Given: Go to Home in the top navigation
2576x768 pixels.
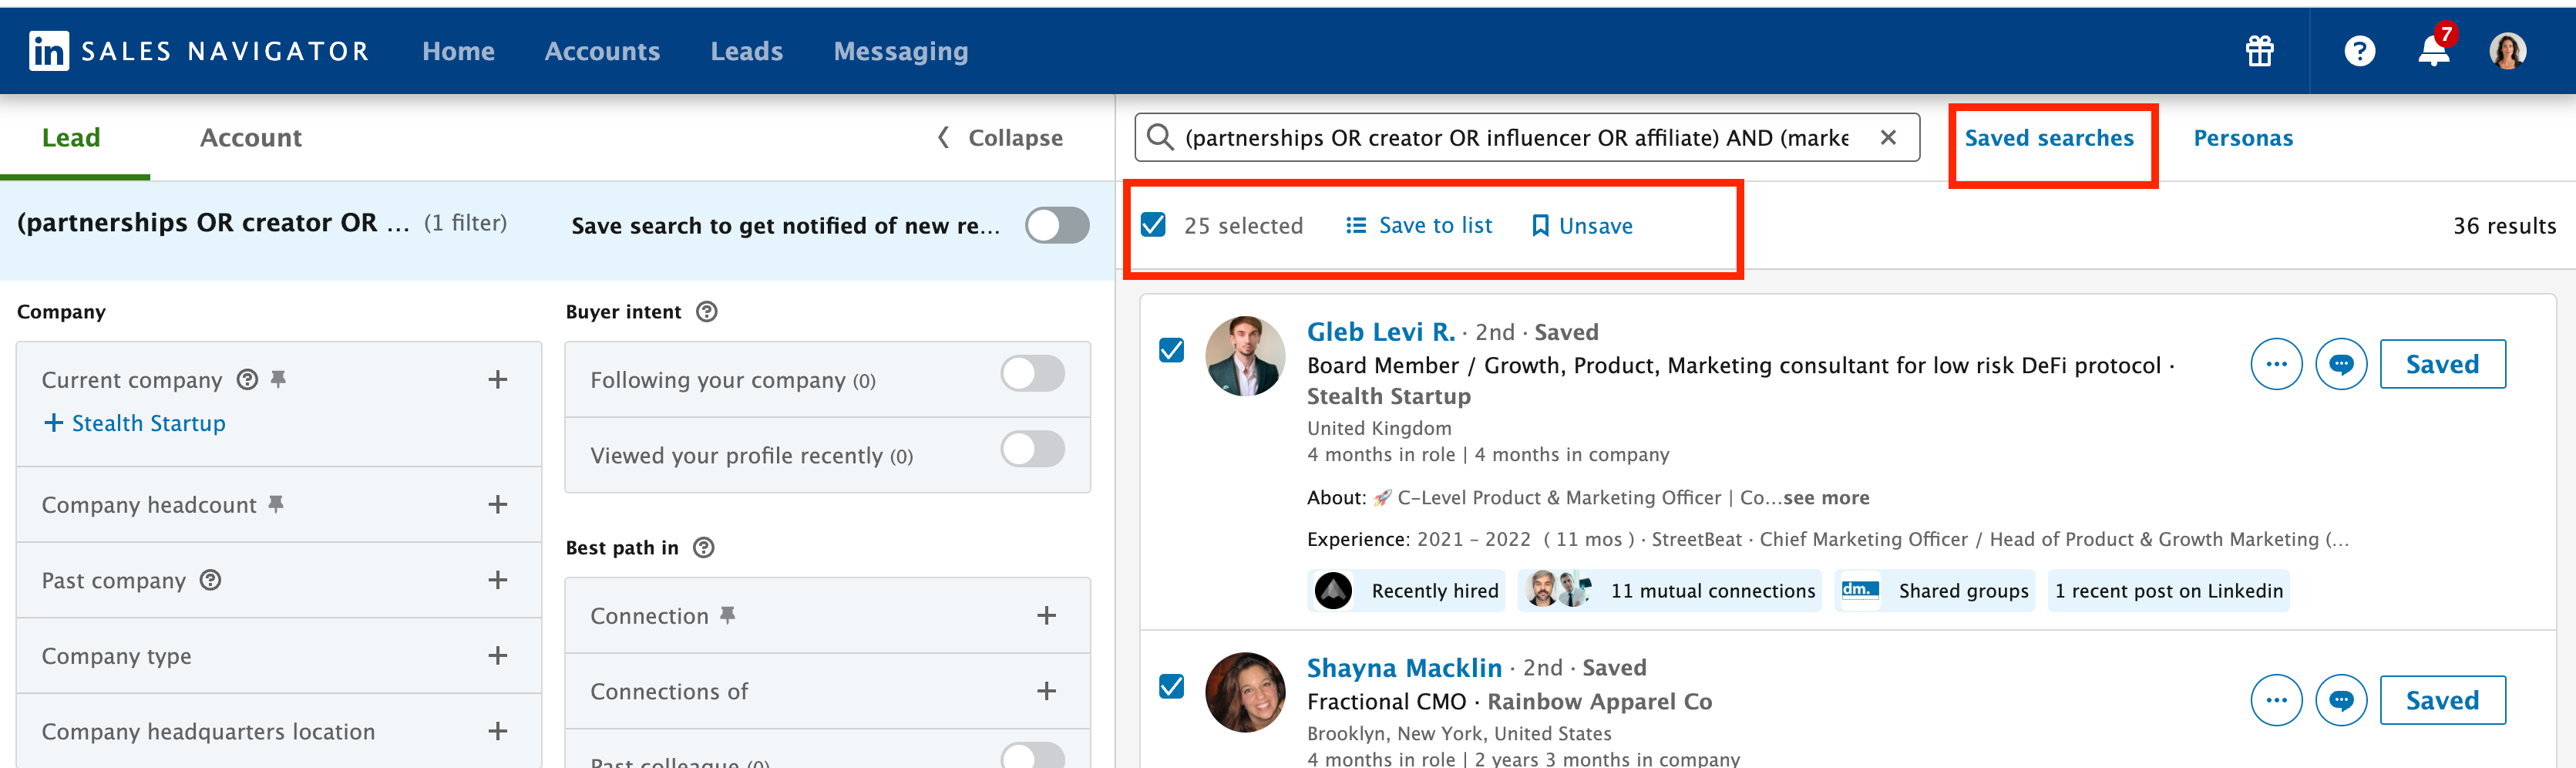Looking at the screenshot, I should 458,51.
